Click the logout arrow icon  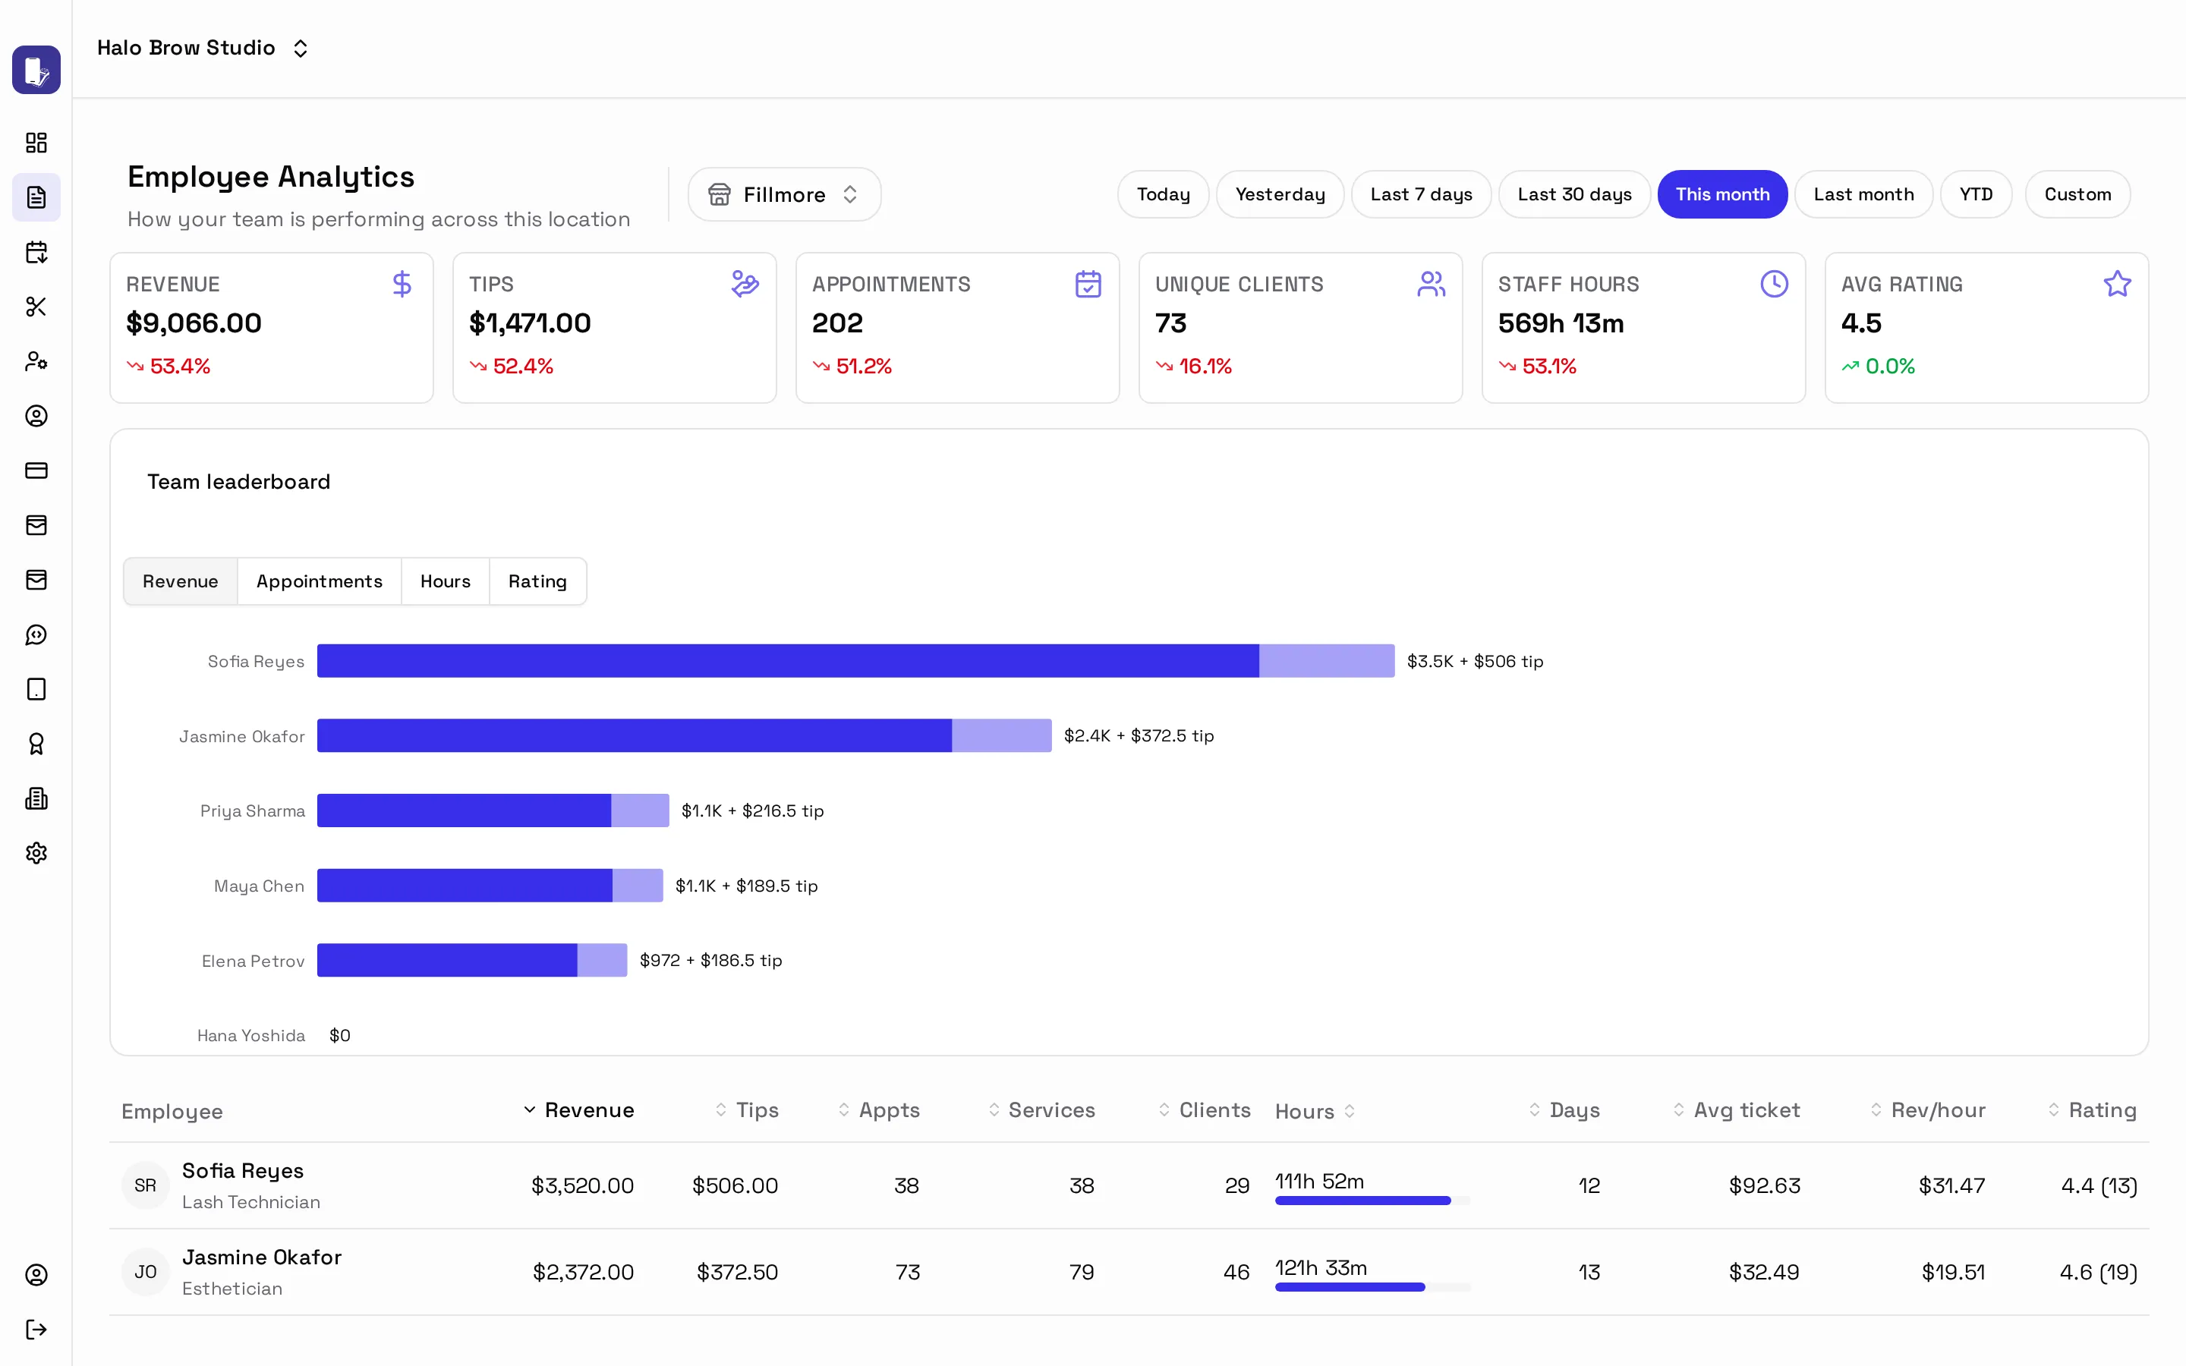tap(36, 1329)
